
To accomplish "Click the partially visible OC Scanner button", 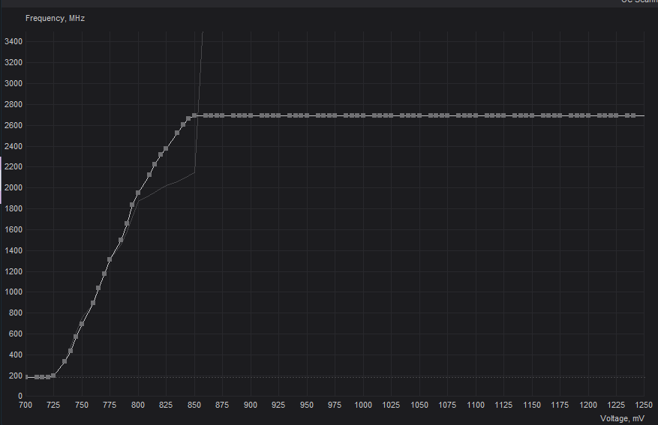I will 638,2.
